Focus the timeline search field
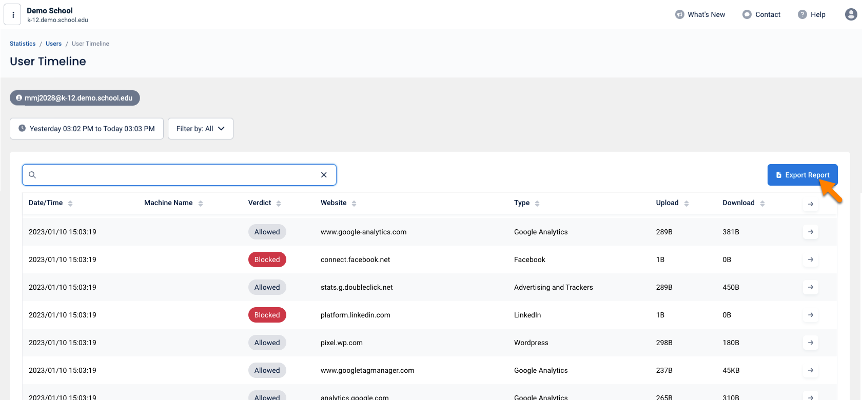Viewport: 862px width, 400px height. click(179, 175)
